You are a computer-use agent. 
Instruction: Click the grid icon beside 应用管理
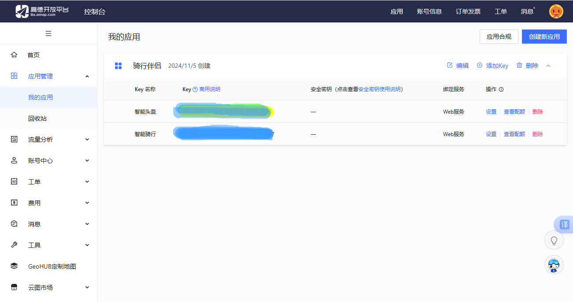14,76
